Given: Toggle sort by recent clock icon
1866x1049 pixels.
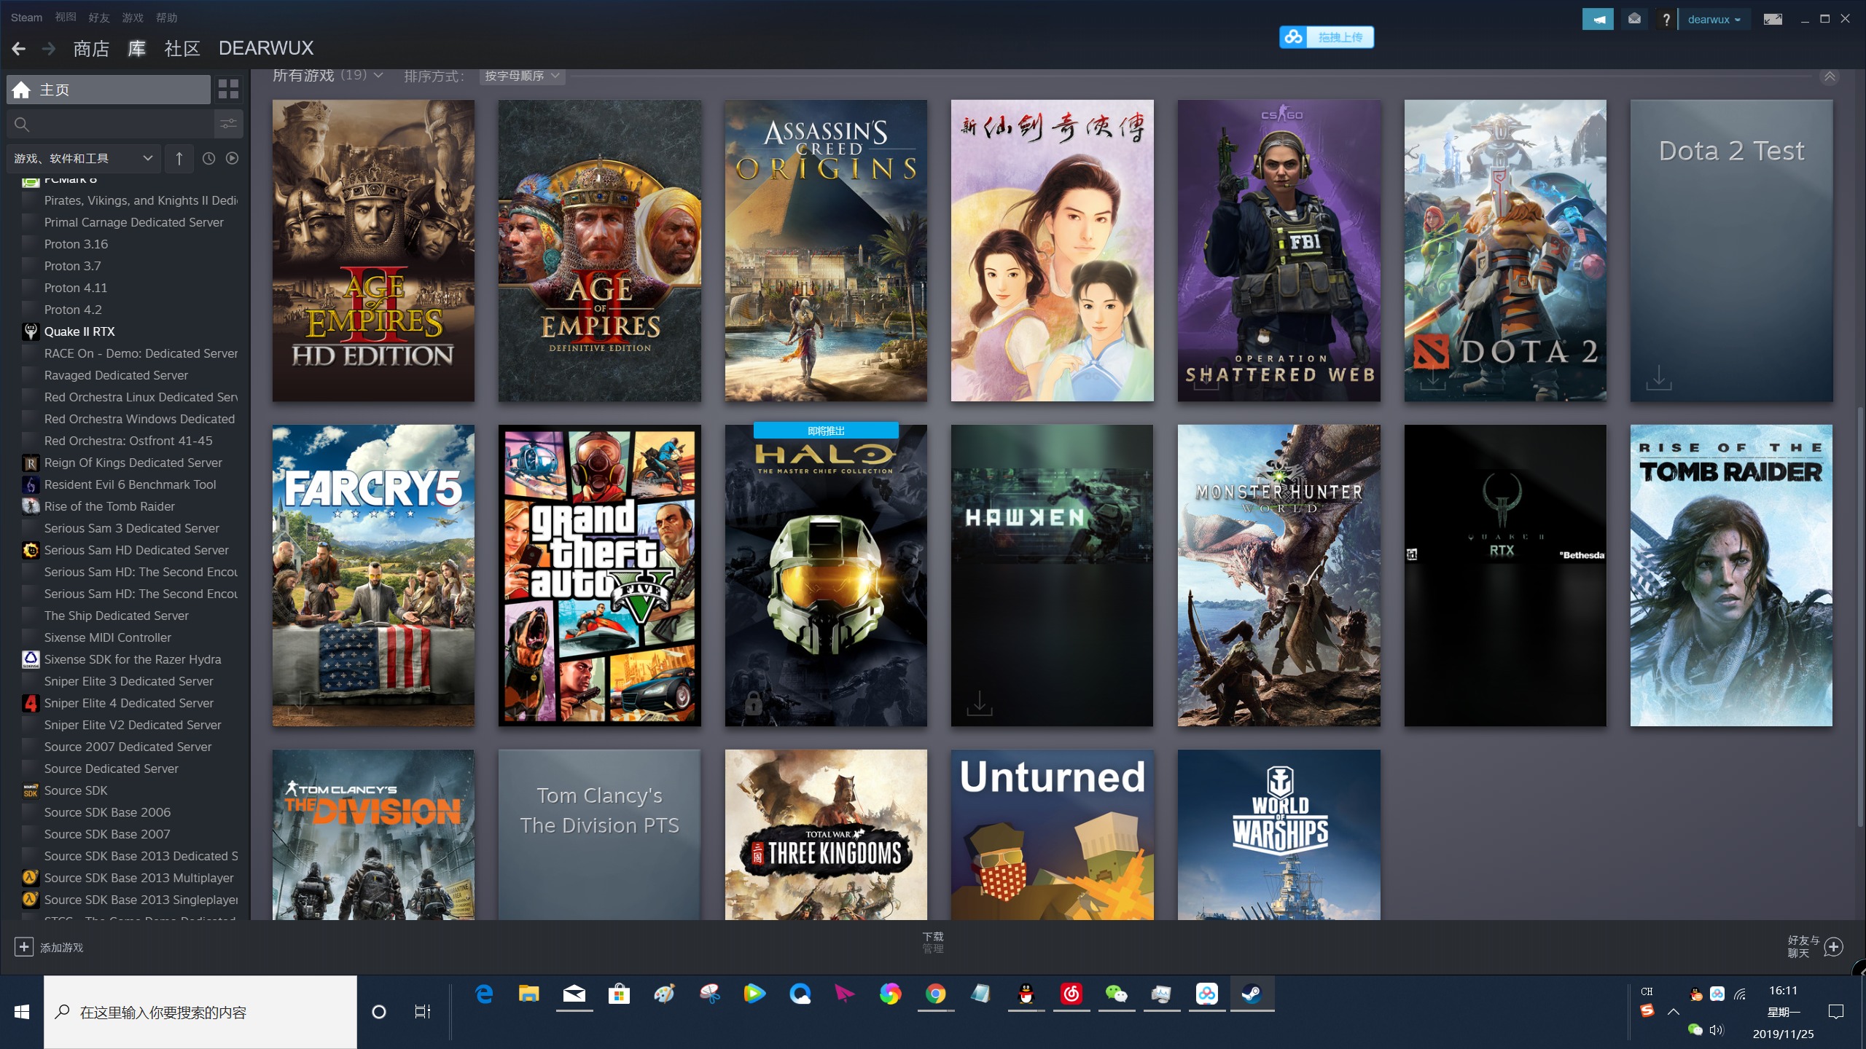Looking at the screenshot, I should (208, 158).
